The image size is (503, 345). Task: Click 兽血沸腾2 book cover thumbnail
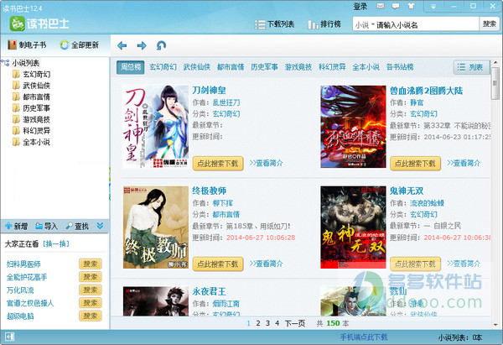pos(353,127)
